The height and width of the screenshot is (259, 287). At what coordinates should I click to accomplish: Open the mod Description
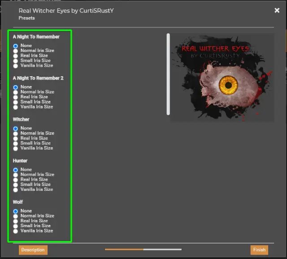click(33, 250)
